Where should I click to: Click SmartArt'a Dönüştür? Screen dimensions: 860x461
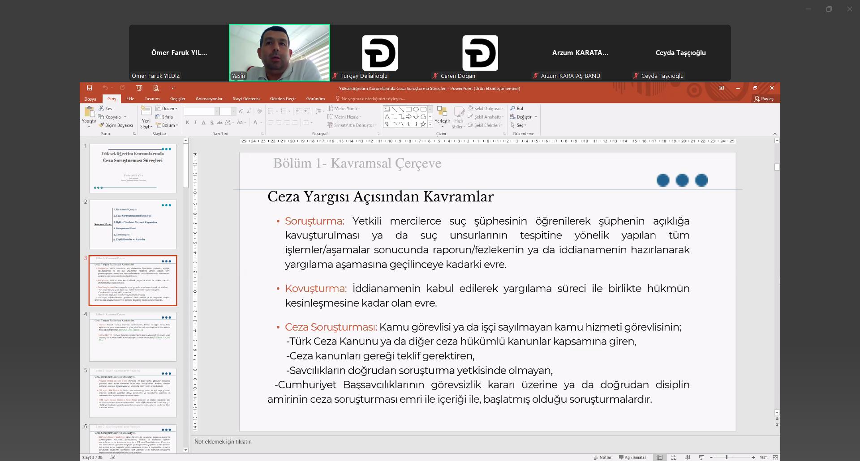click(352, 125)
